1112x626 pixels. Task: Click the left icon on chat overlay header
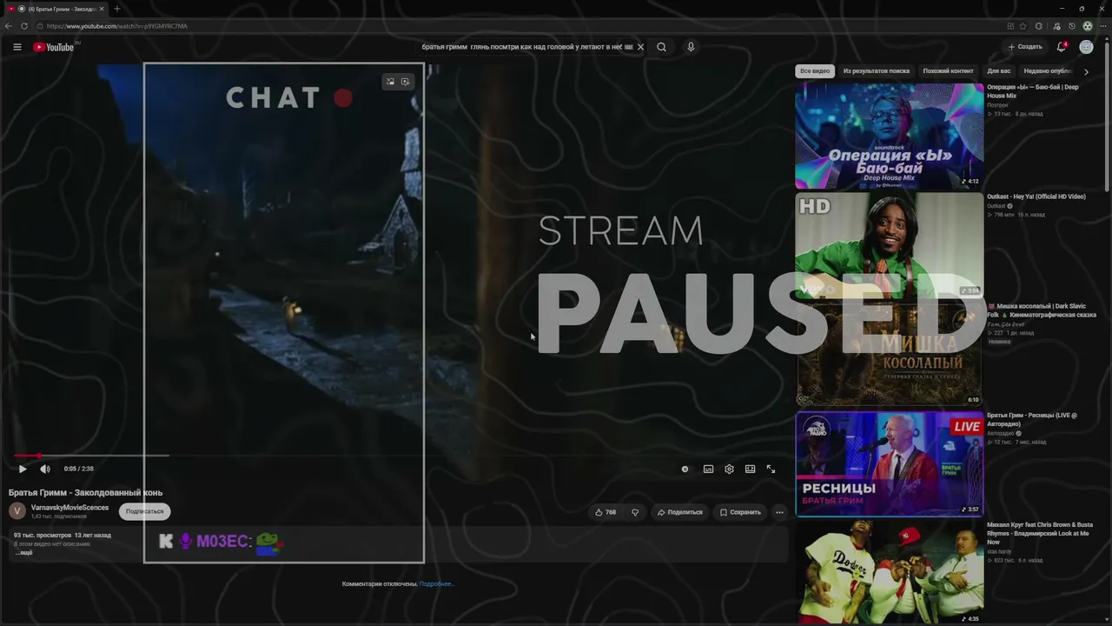point(390,82)
